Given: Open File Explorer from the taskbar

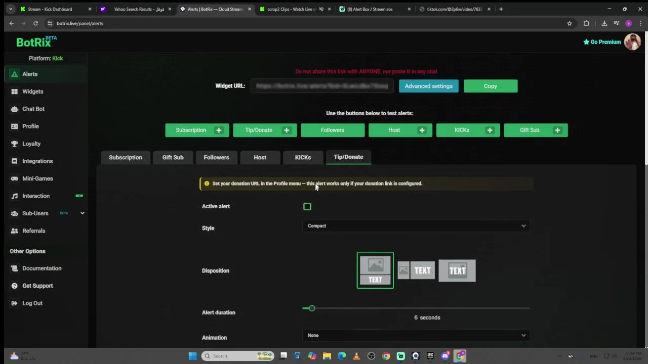Looking at the screenshot, I should click(327, 356).
